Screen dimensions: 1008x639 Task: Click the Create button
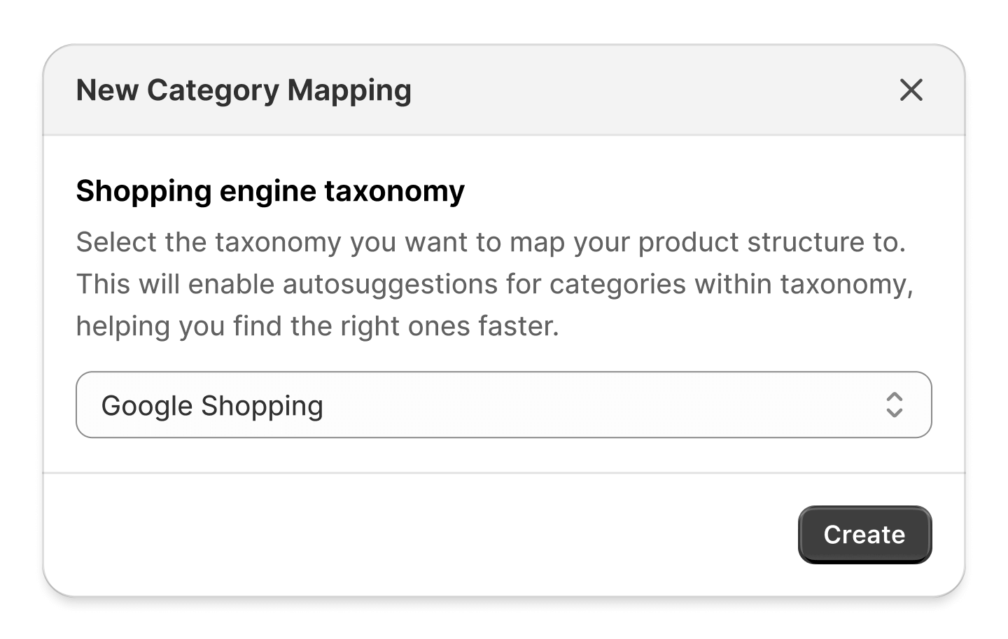click(x=864, y=534)
